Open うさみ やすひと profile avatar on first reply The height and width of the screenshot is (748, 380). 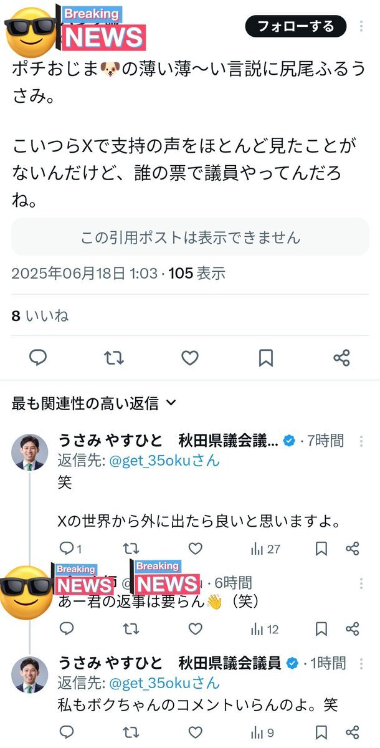coord(29,451)
